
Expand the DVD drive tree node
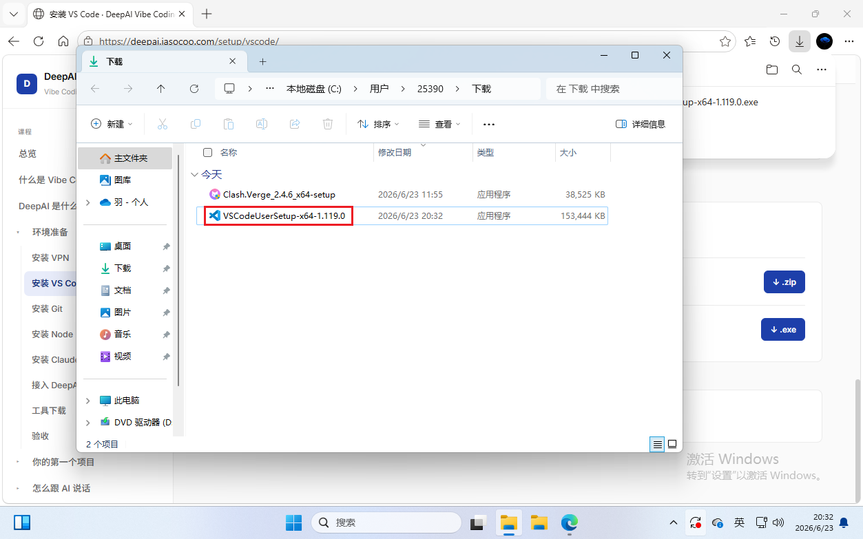pos(87,422)
